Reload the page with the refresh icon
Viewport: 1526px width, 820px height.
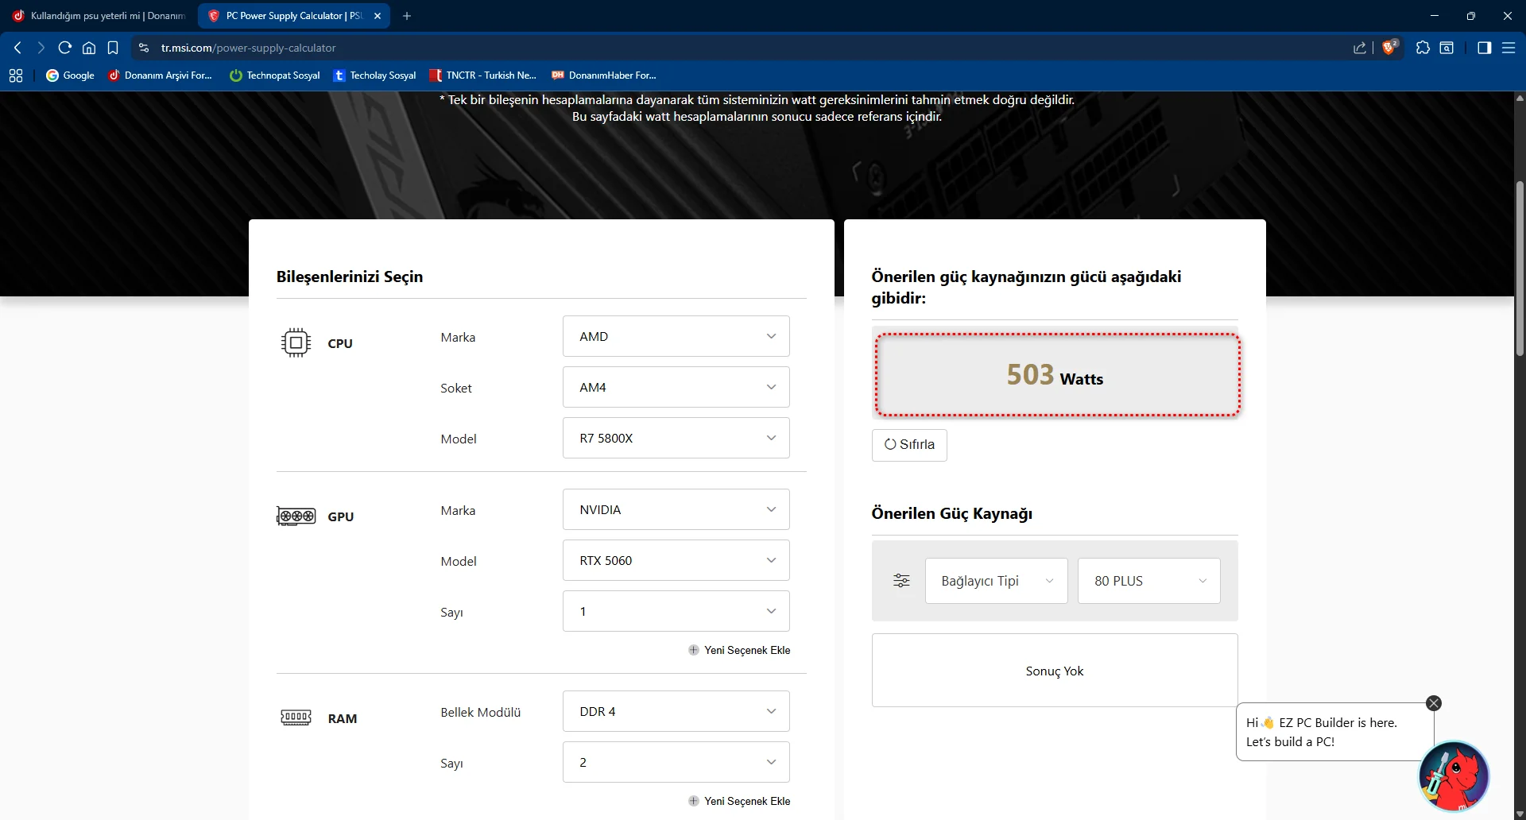click(65, 48)
